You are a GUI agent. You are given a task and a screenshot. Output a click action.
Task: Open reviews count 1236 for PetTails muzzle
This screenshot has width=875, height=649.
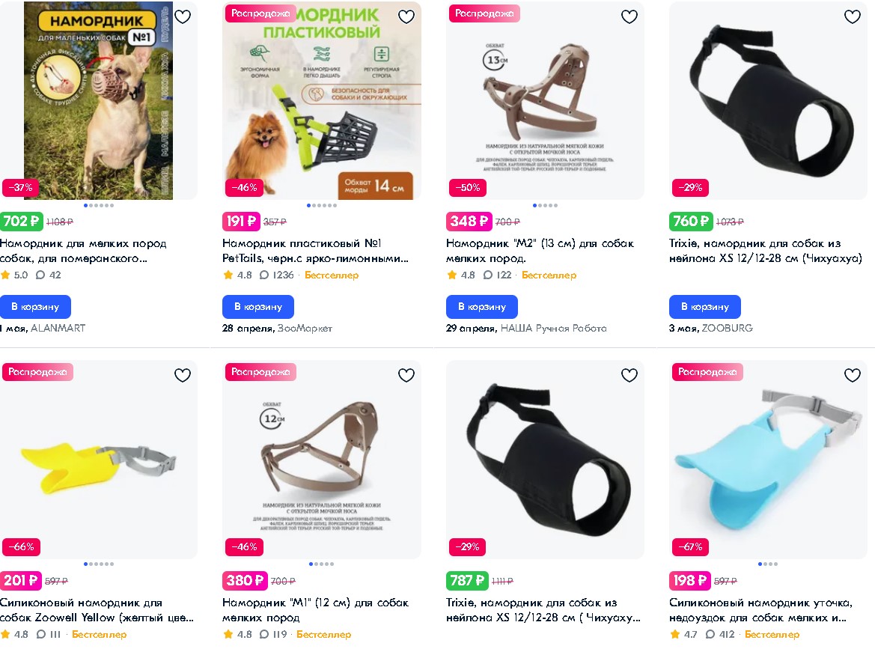277,275
